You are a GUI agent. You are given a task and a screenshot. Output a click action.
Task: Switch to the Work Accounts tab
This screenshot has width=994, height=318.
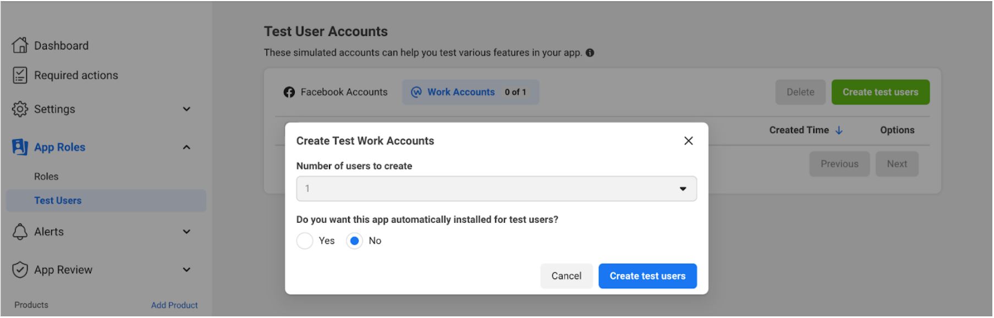(x=470, y=92)
